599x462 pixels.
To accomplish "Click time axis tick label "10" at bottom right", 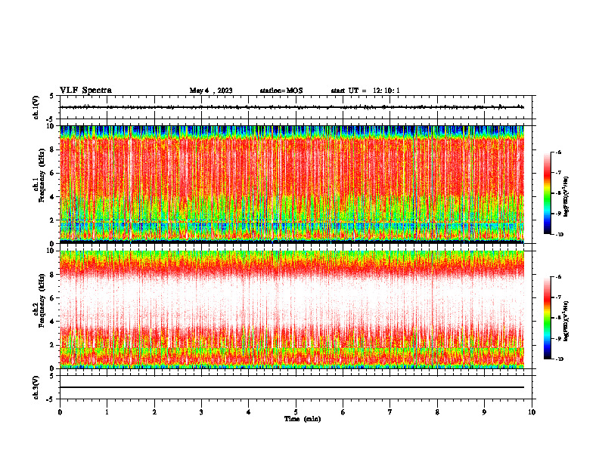I will (x=532, y=412).
